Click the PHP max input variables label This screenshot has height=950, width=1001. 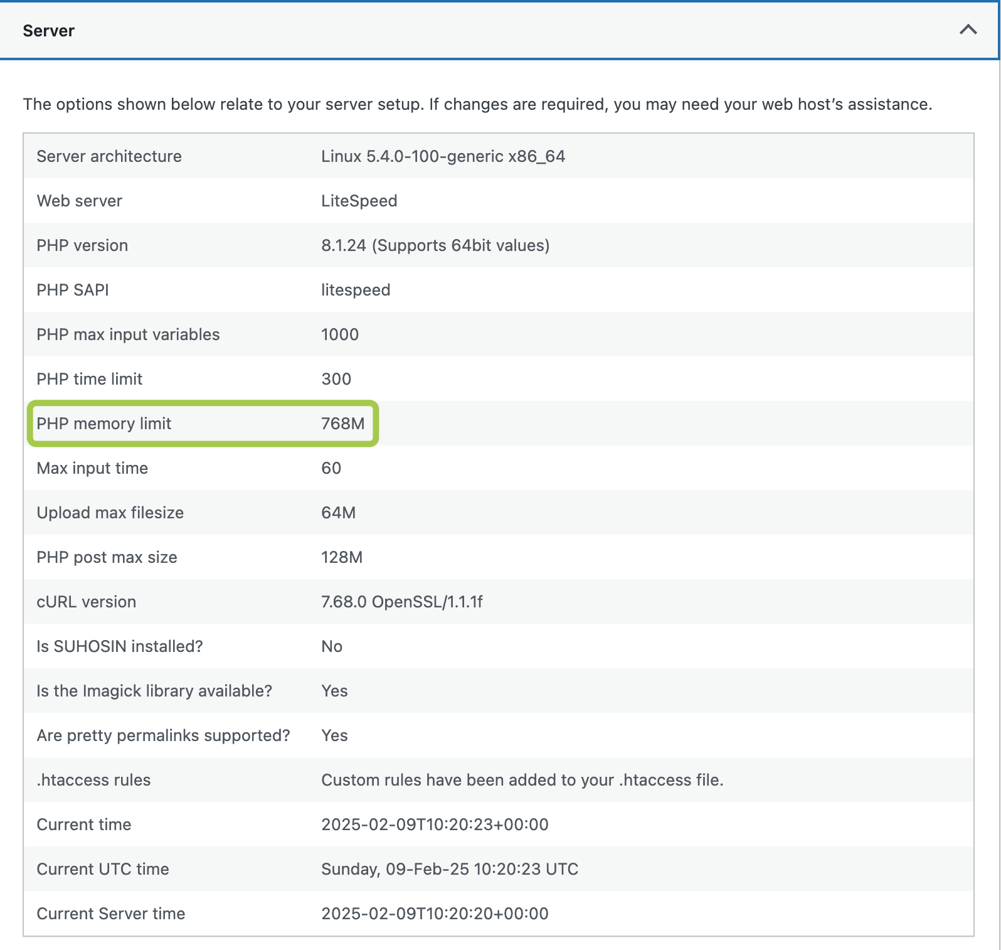pyautogui.click(x=128, y=334)
